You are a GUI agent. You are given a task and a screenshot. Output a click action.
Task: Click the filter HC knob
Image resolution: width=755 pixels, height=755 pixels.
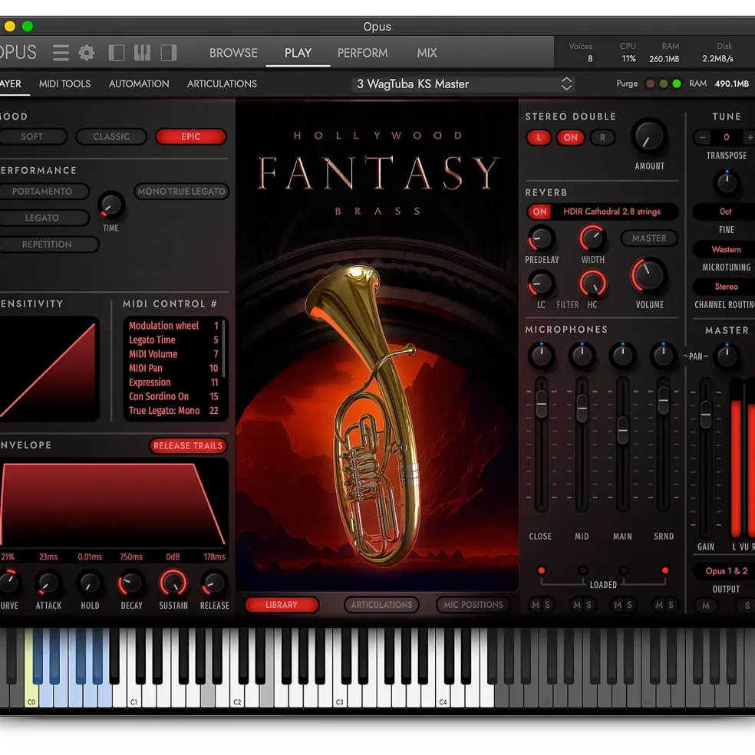point(592,283)
